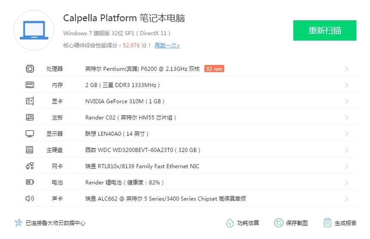
Task: Expand the 主板 row chevron
Action: (347, 118)
